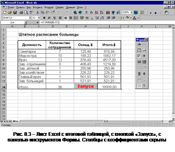
Task: Select the Check Box tool in Forms toolbar
Action: point(139,56)
